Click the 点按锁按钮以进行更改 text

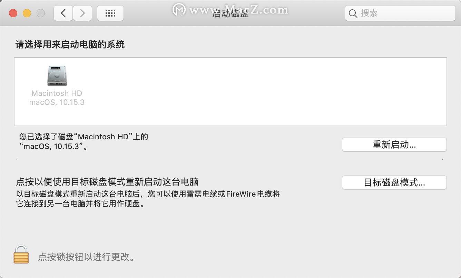[x=86, y=257]
